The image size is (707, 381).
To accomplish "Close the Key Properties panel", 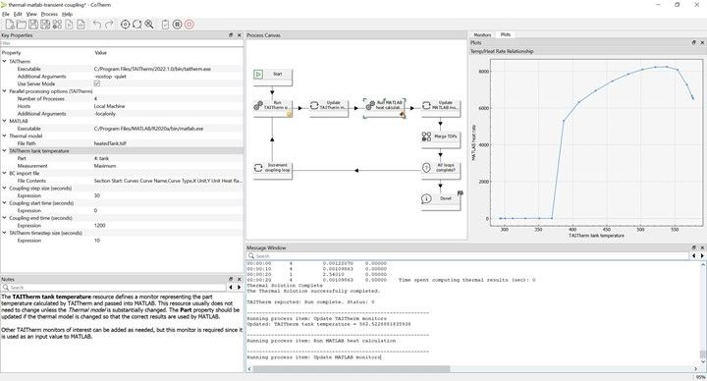I will (239, 35).
